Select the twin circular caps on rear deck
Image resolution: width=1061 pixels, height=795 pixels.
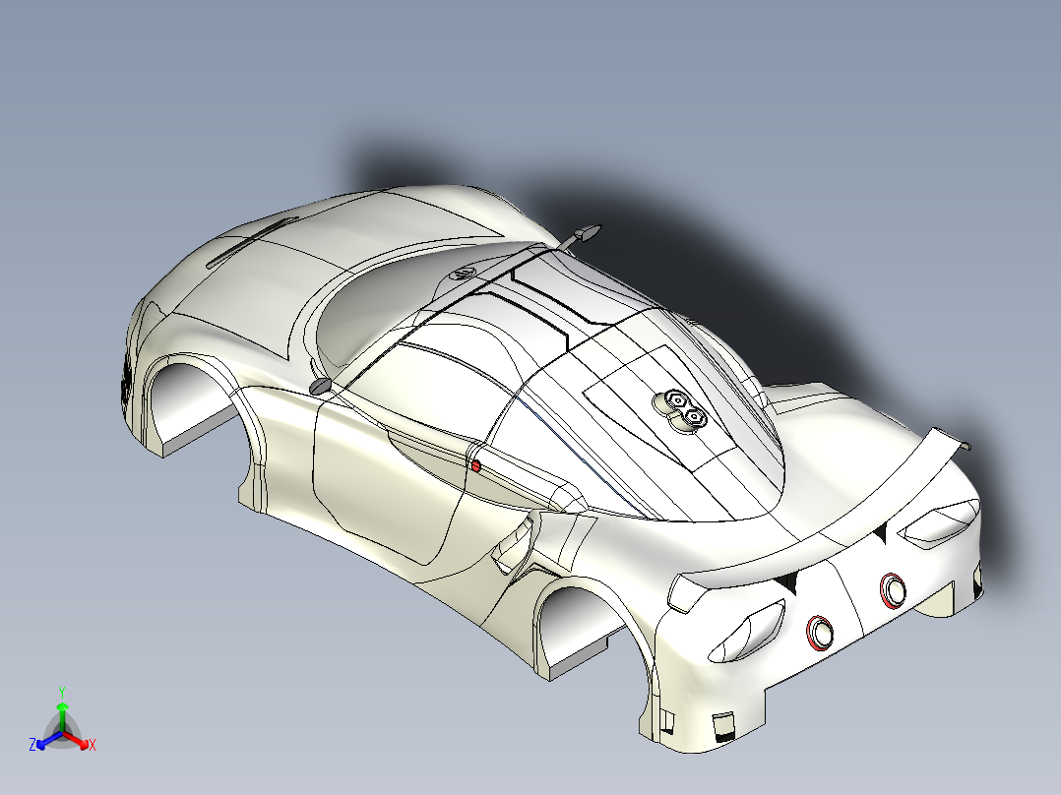pos(680,408)
